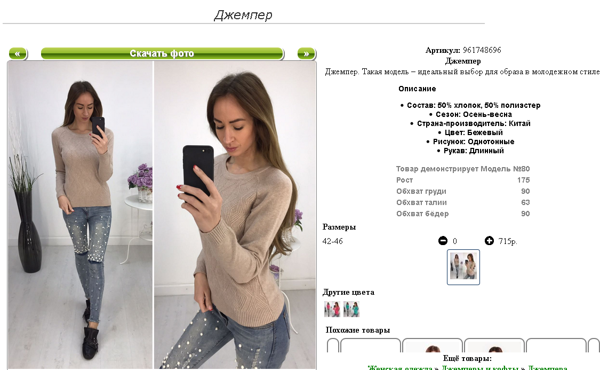Open the Джемперы и кофты breadcrumb link
This screenshot has height=370, width=600.
(x=480, y=368)
